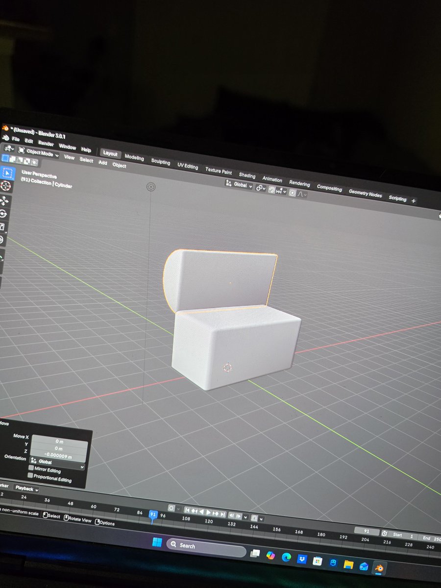Open the viewport Object menu

click(x=119, y=166)
